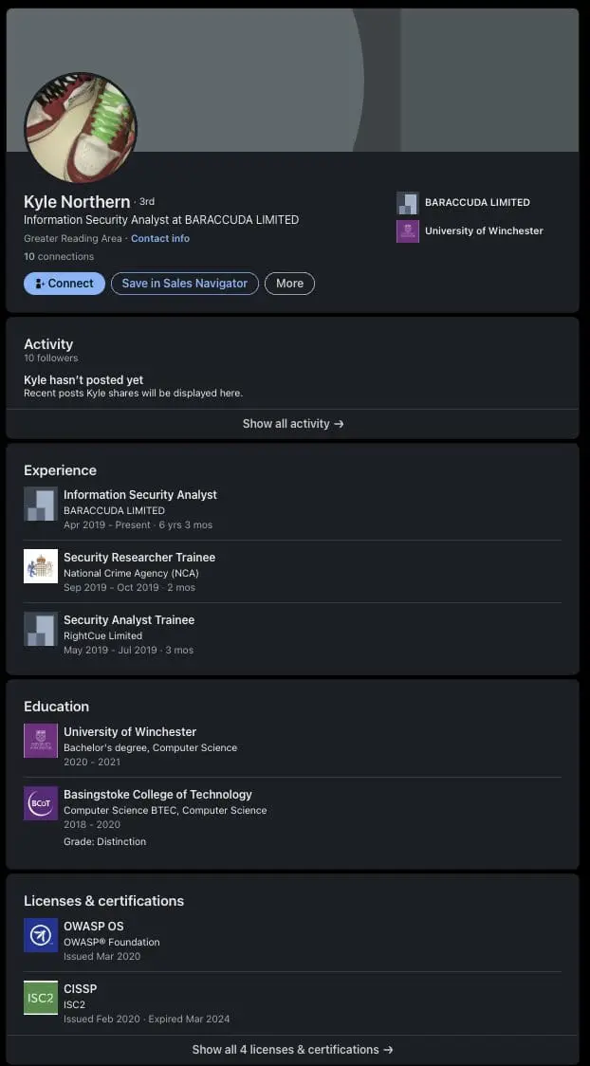Click BARACCUDA LIMITED logo in profile header
Image resolution: width=590 pixels, height=1066 pixels.
tap(407, 203)
